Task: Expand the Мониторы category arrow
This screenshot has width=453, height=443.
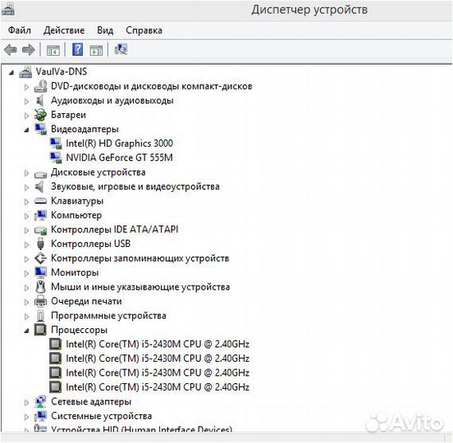Action: 26,273
